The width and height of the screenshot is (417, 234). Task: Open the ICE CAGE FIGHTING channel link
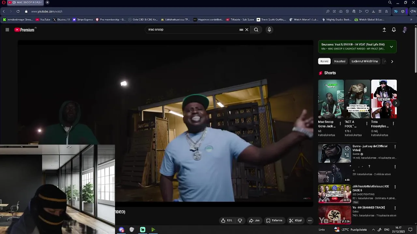point(363,194)
